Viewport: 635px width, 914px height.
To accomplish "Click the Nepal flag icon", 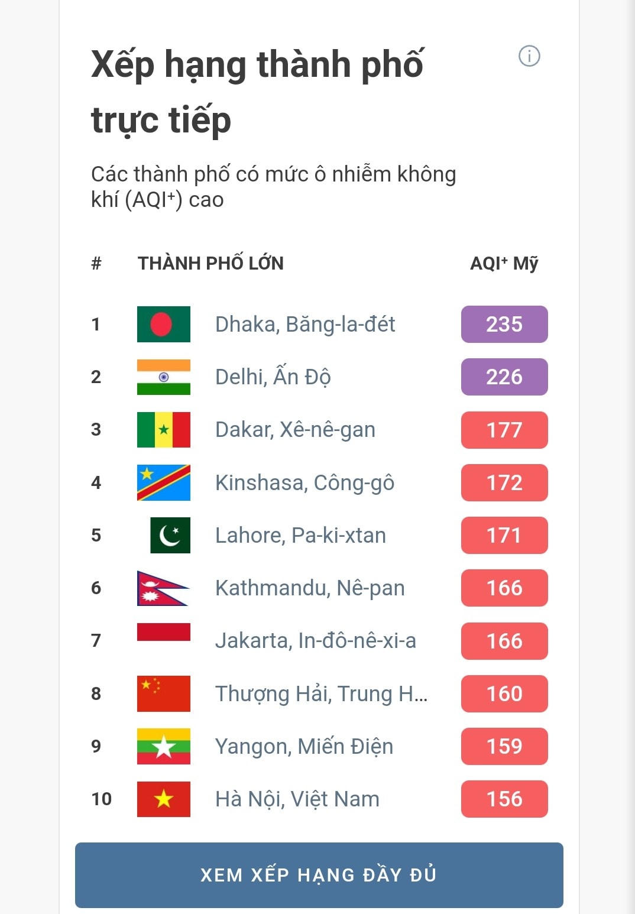I will [x=163, y=588].
